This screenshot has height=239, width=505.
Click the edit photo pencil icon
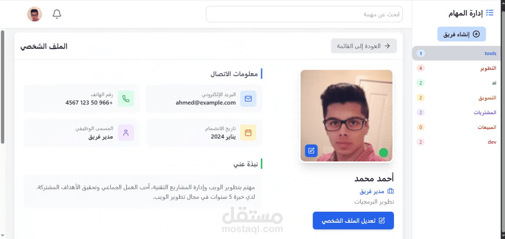click(311, 151)
